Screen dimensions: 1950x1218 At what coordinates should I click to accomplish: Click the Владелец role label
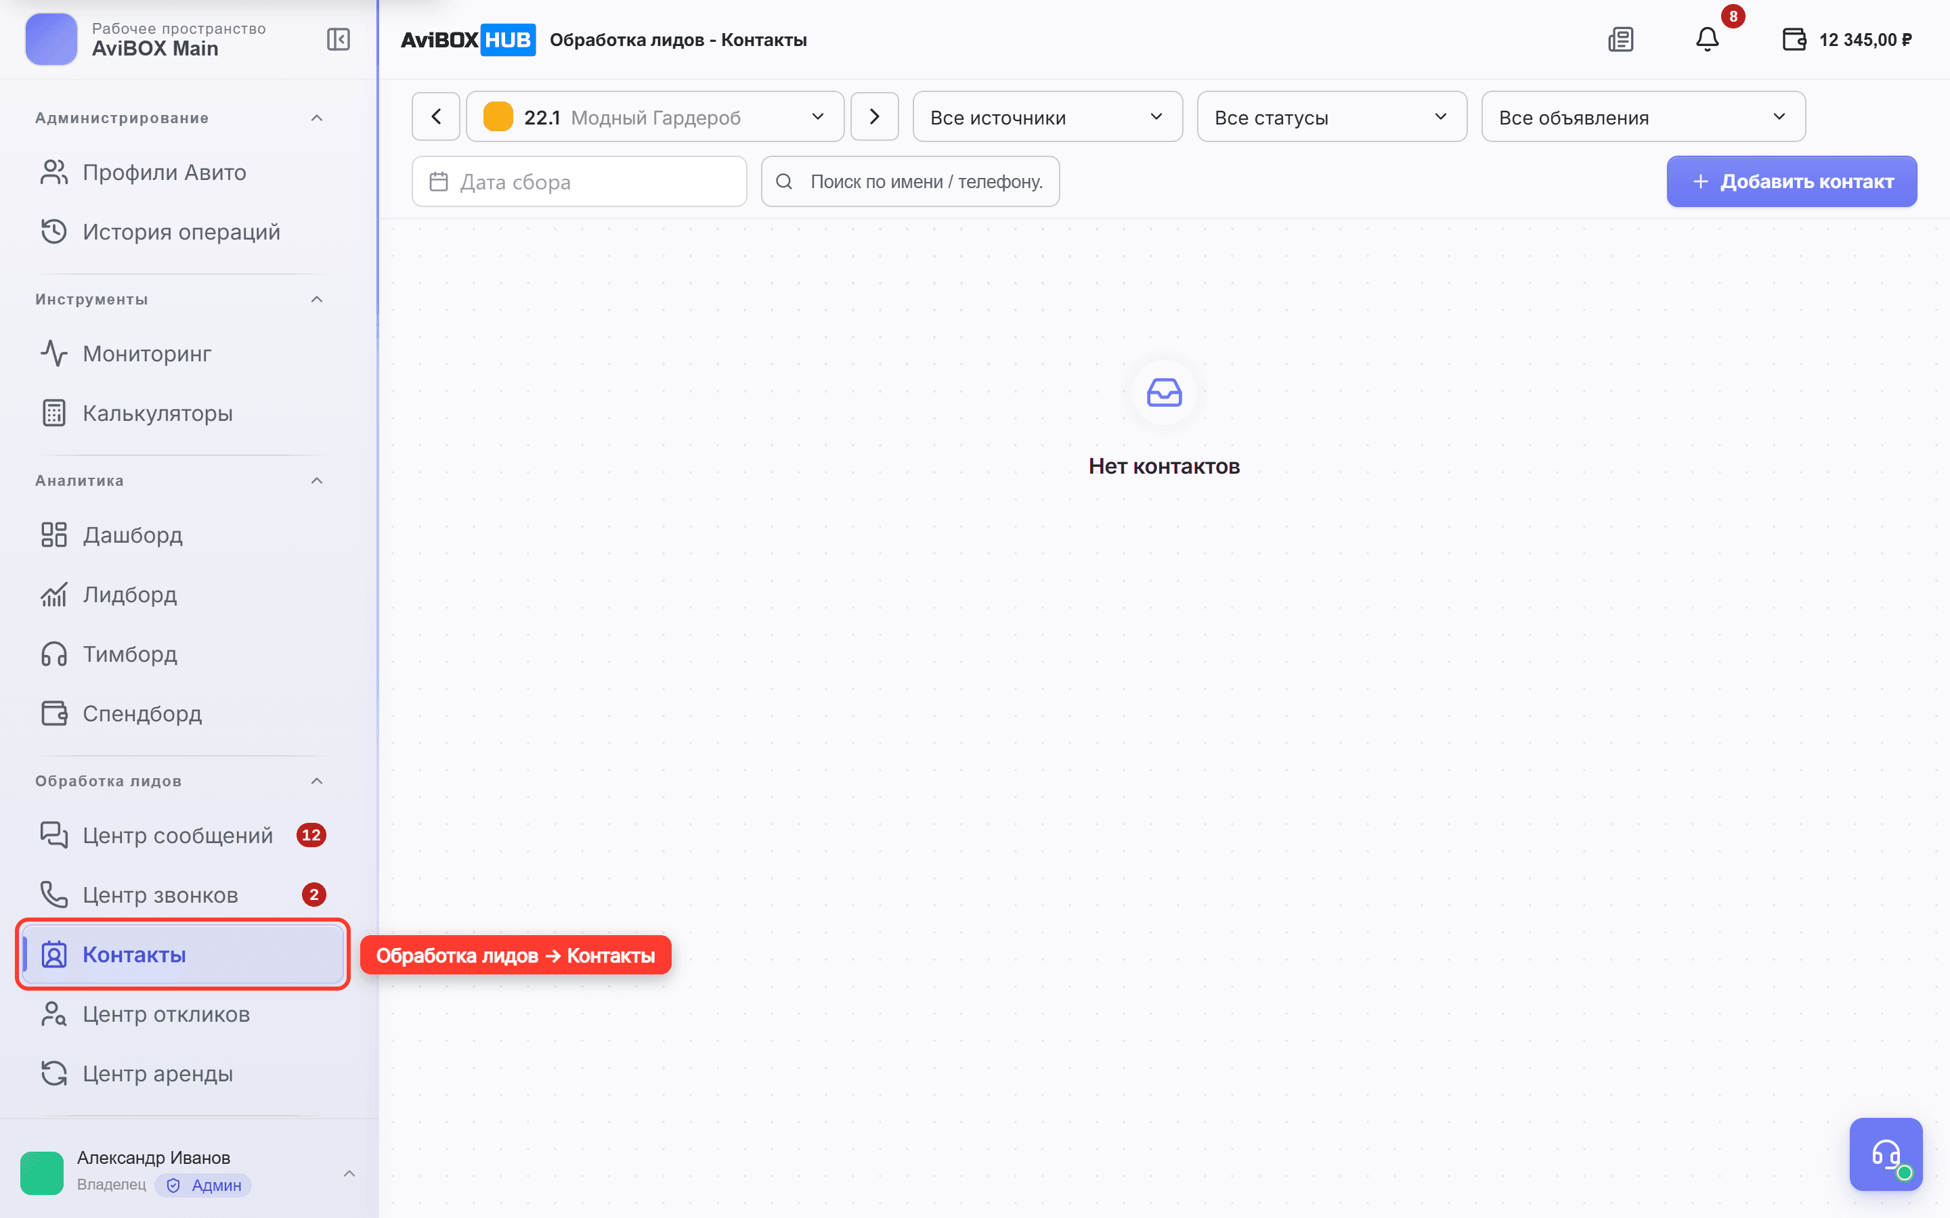click(x=111, y=1185)
